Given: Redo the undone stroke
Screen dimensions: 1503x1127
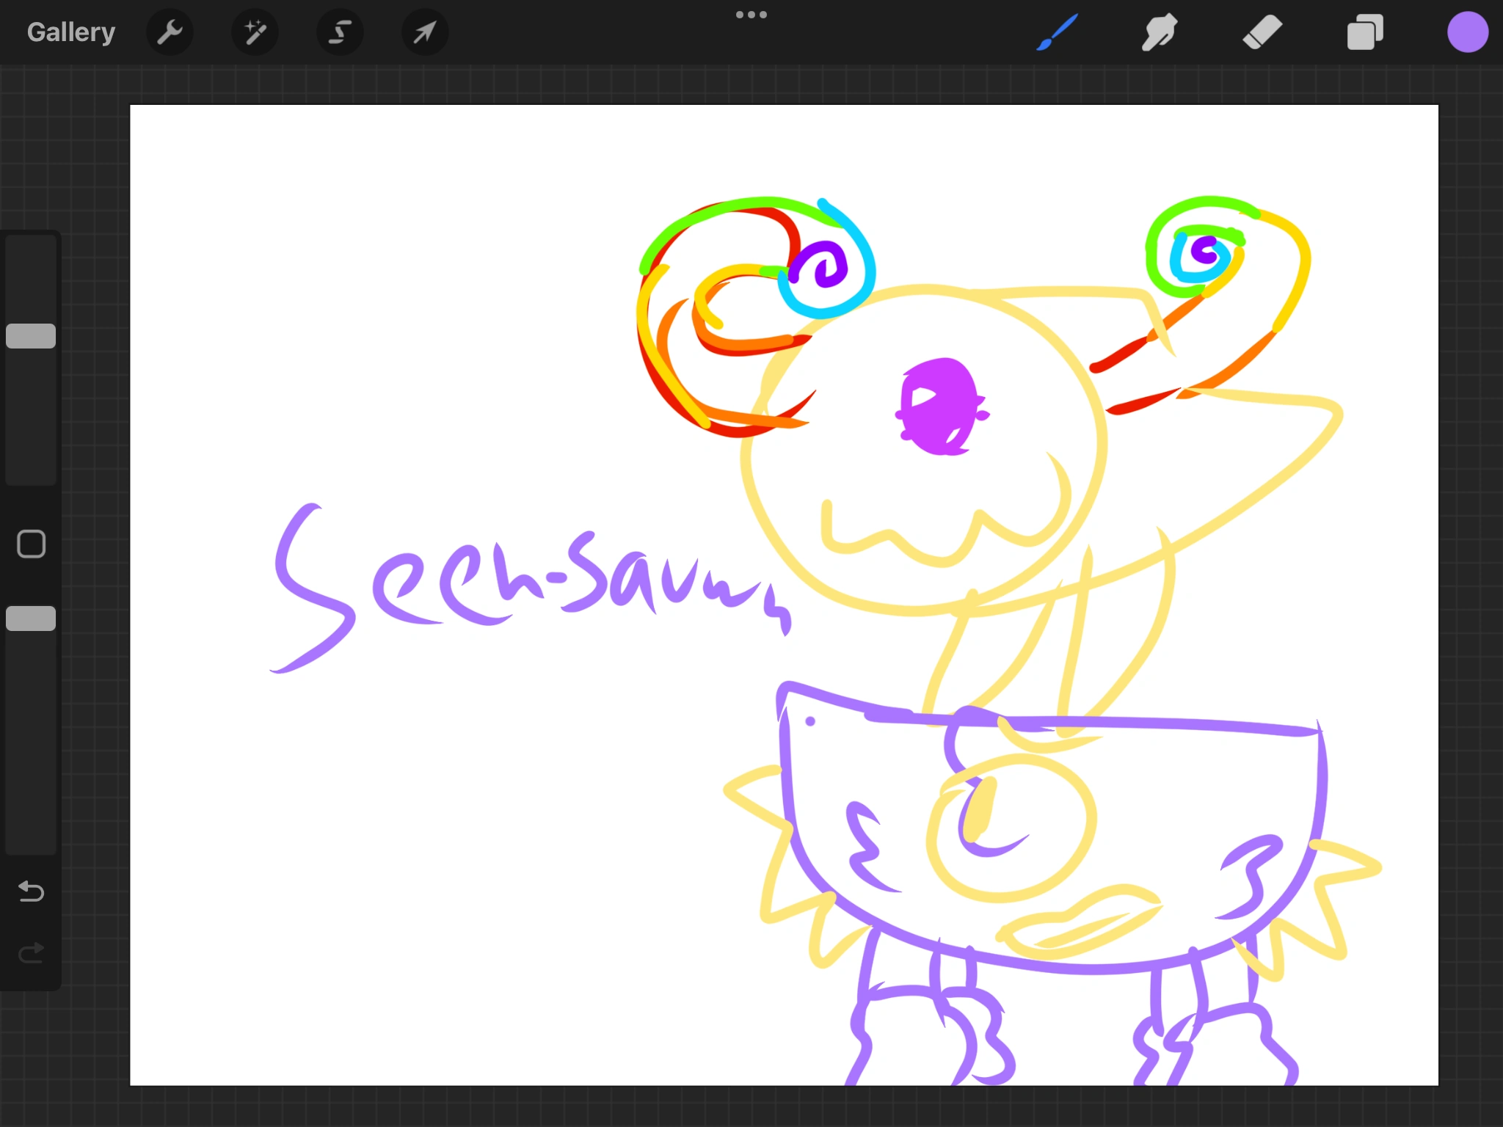Looking at the screenshot, I should (x=31, y=953).
